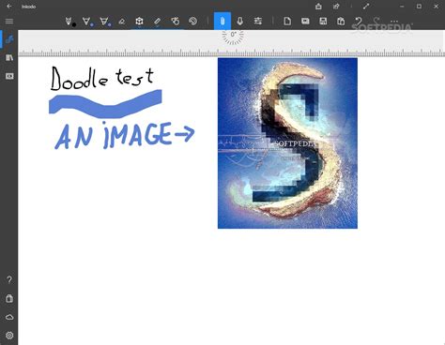Select the lasso selection tool
The image size is (445, 345).
(193, 22)
